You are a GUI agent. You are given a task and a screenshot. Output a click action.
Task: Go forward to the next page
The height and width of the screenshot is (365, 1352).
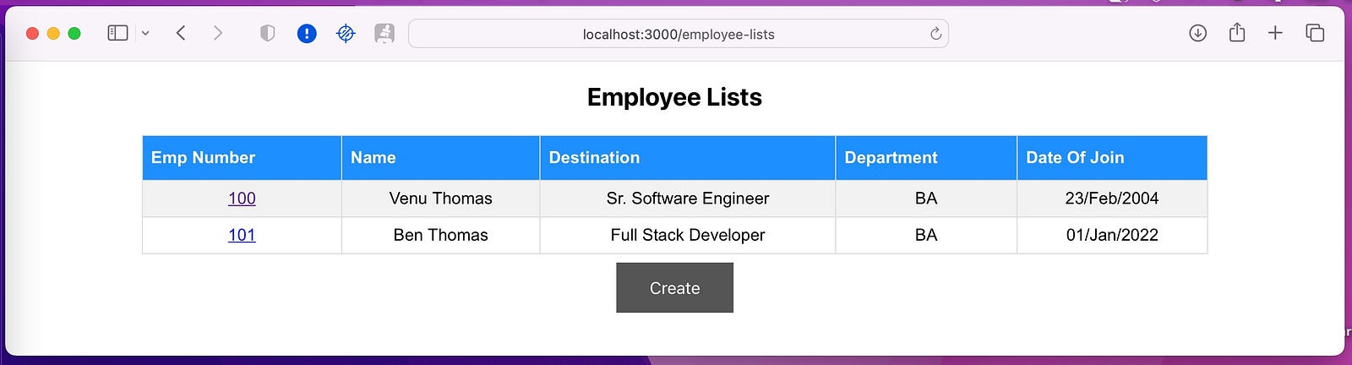click(x=218, y=33)
